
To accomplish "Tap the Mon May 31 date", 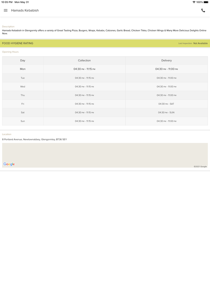I will pyautogui.click(x=22, y=2).
